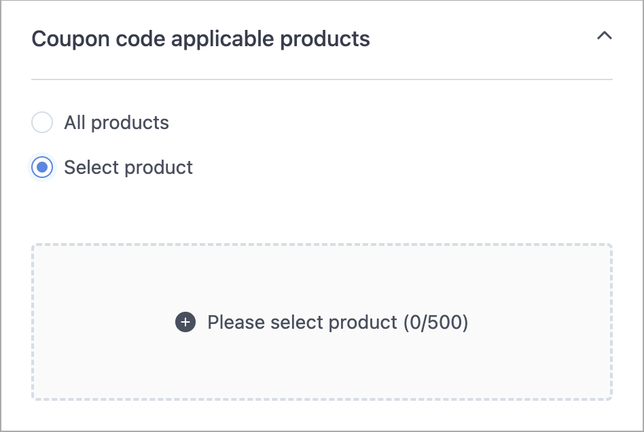Click the dark plus circle icon

point(185,322)
